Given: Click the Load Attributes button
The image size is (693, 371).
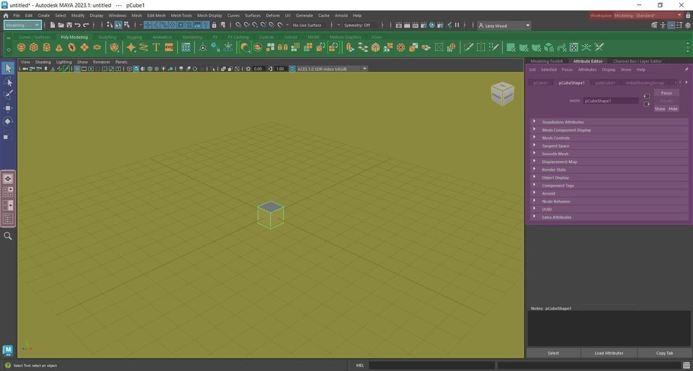Looking at the screenshot, I should (609, 353).
